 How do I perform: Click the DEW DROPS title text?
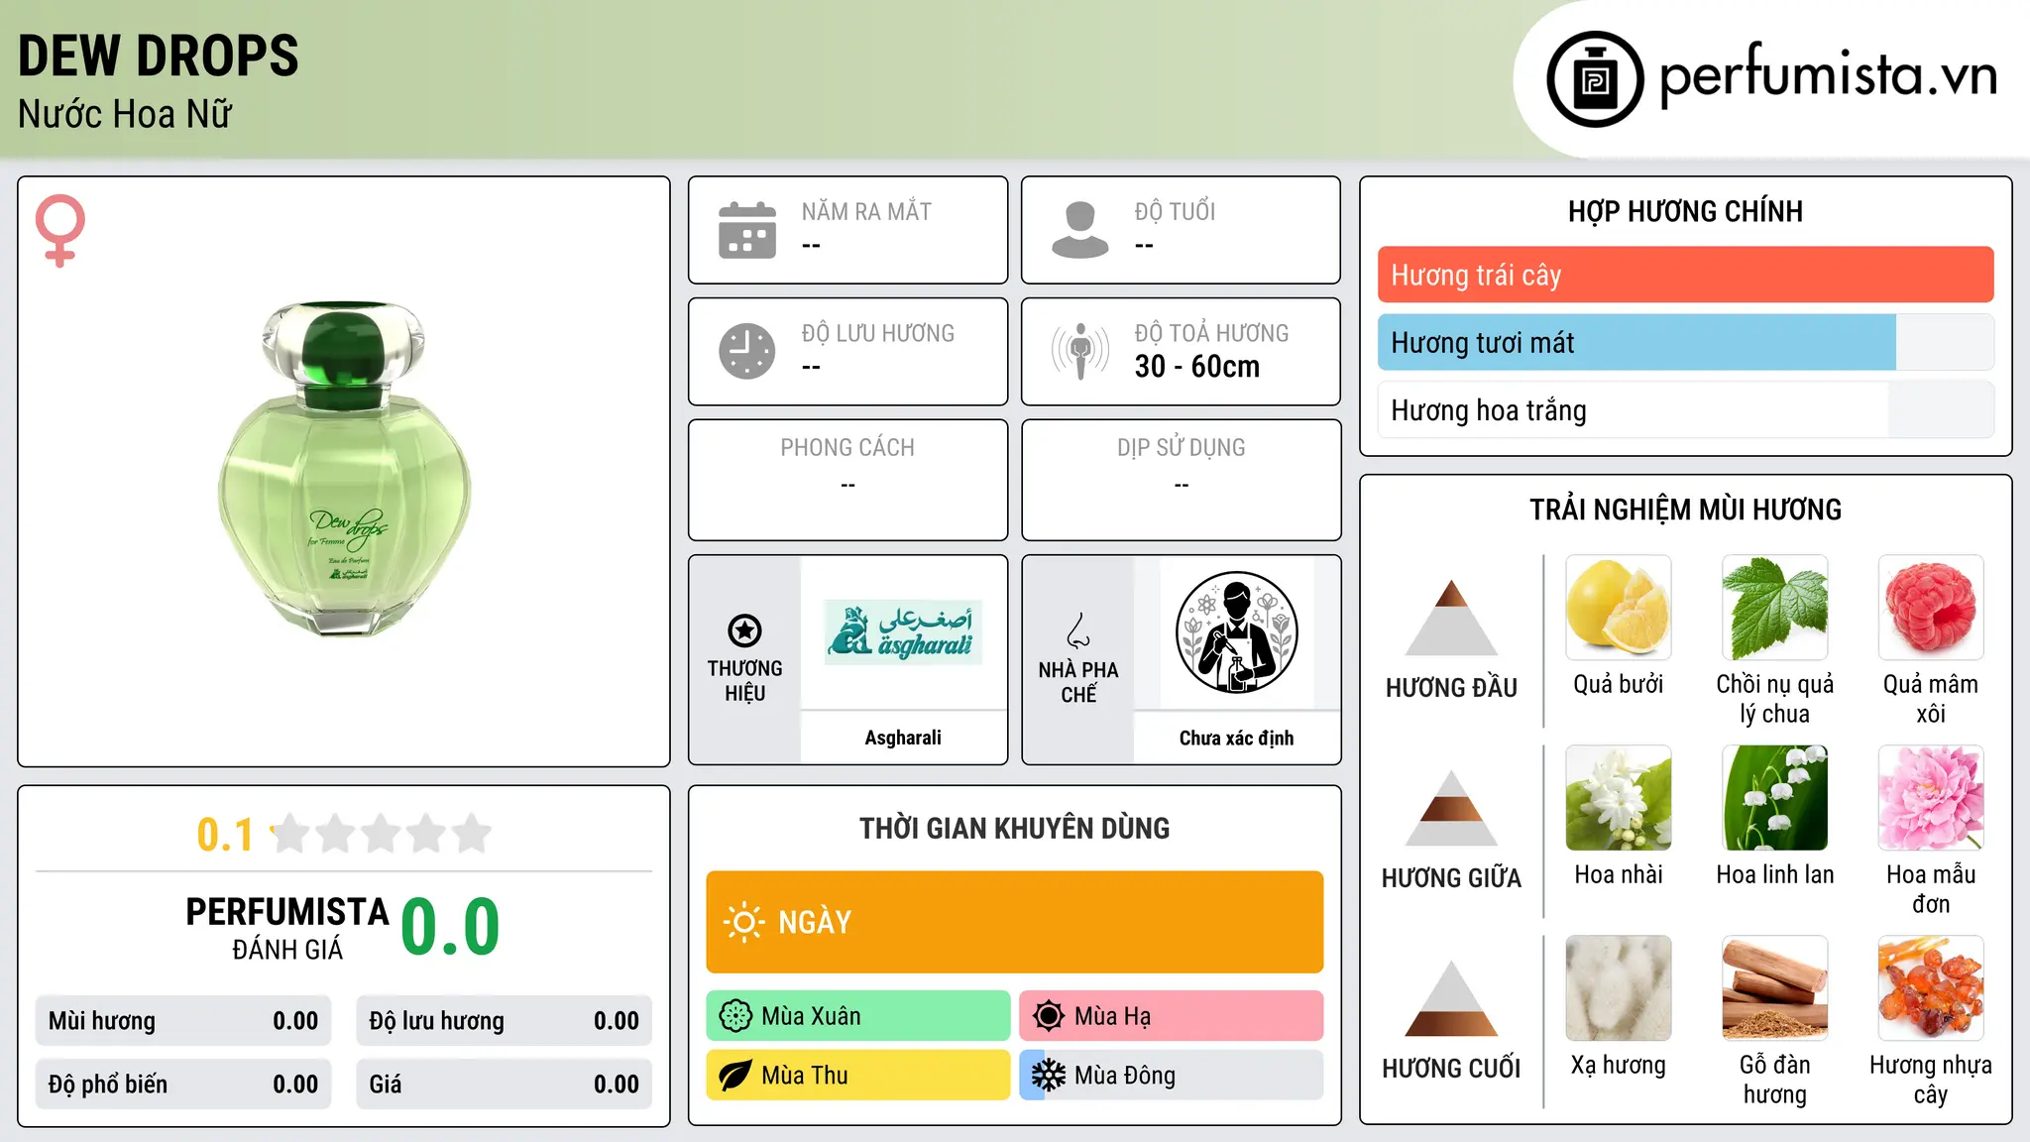[x=159, y=56]
